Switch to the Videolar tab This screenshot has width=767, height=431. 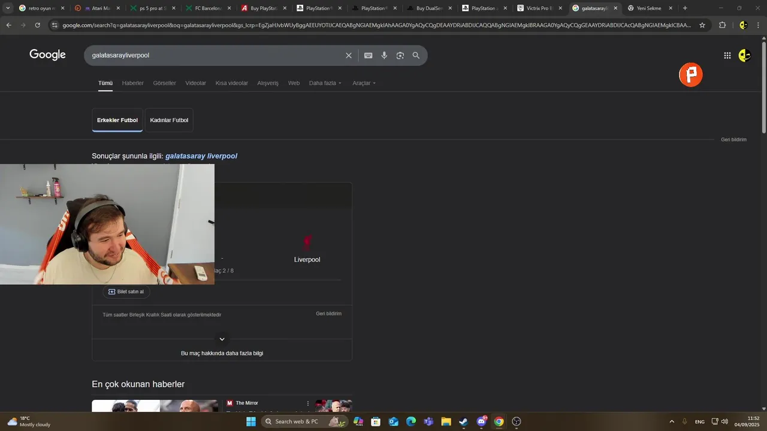pyautogui.click(x=195, y=83)
